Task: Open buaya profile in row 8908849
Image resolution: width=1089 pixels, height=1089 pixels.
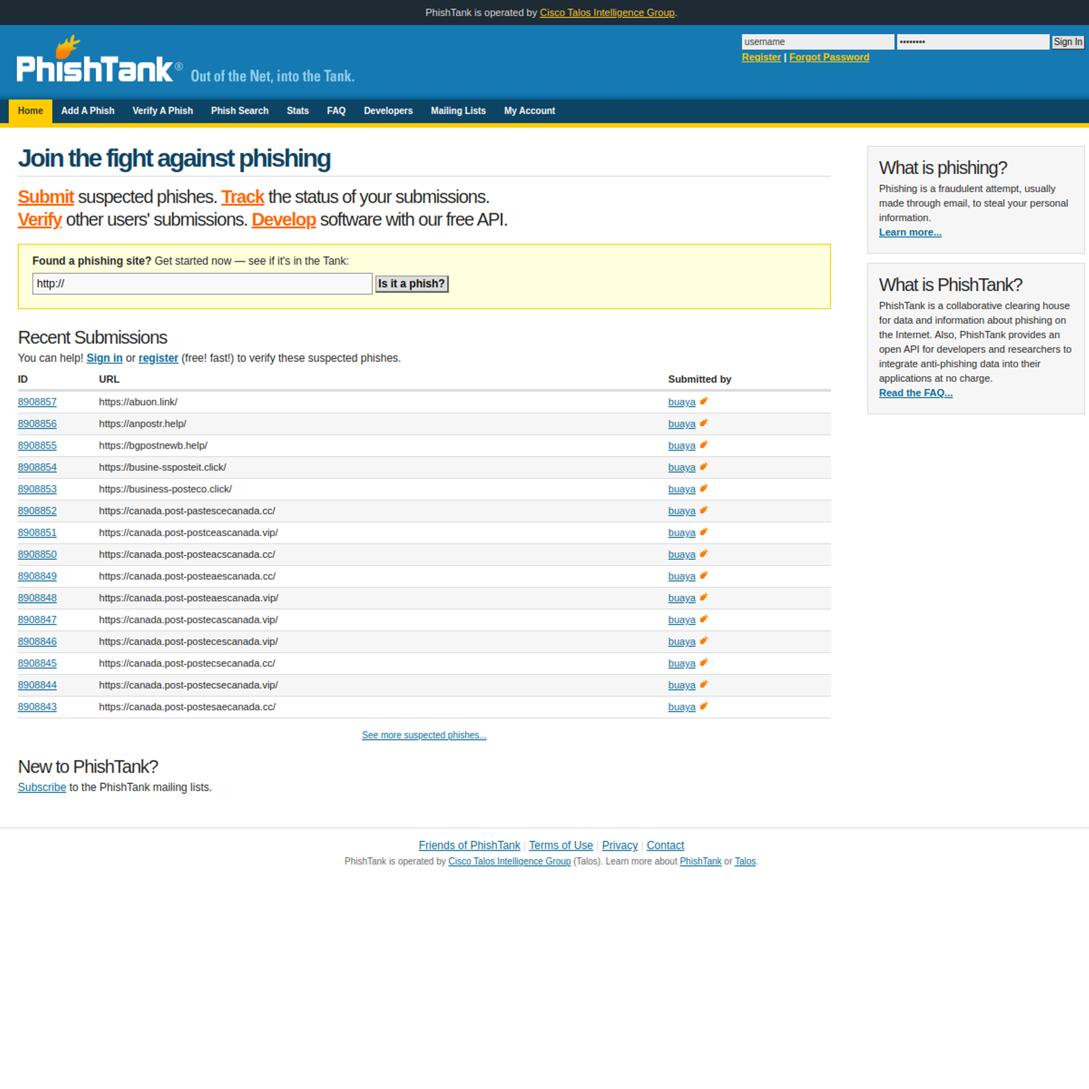Action: 682,576
